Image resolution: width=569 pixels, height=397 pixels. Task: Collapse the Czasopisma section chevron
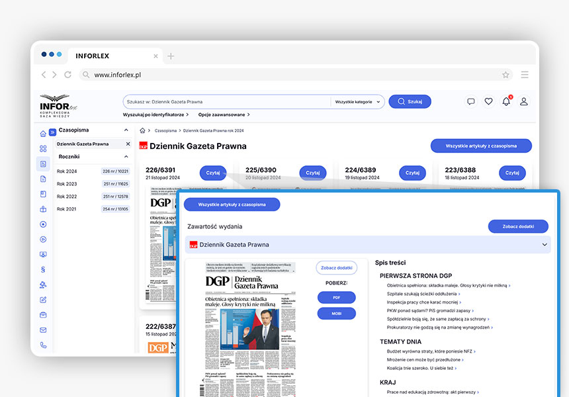(x=126, y=130)
